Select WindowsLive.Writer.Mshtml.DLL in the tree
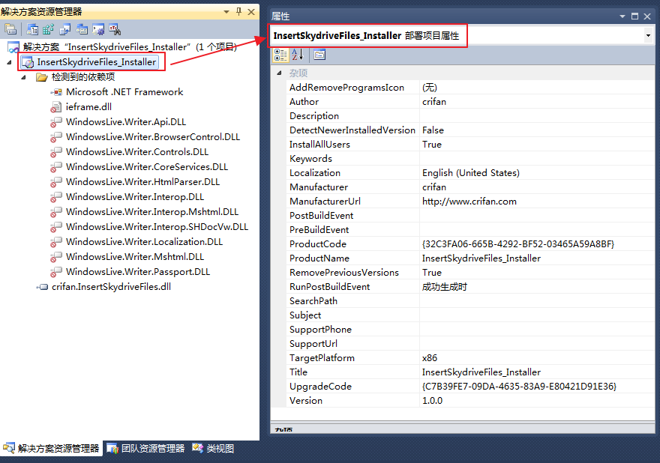Screen dimensions: 660x463 point(135,257)
